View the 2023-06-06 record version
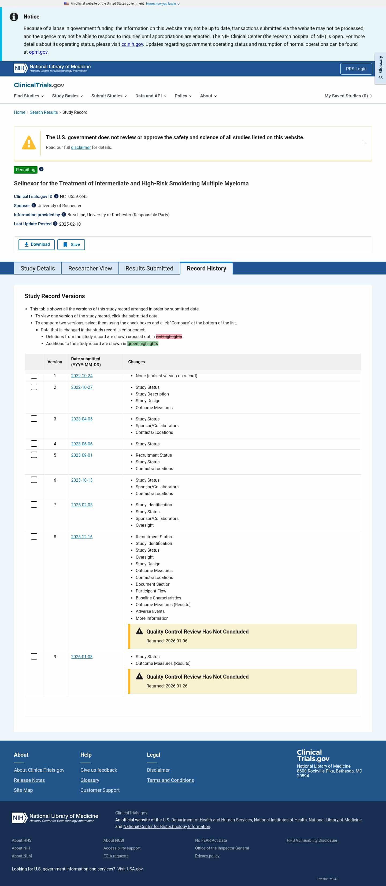The width and height of the screenshot is (386, 886). [x=82, y=444]
